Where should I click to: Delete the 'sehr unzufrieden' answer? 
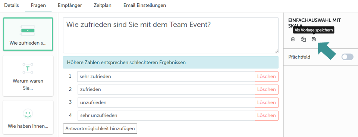(x=266, y=115)
